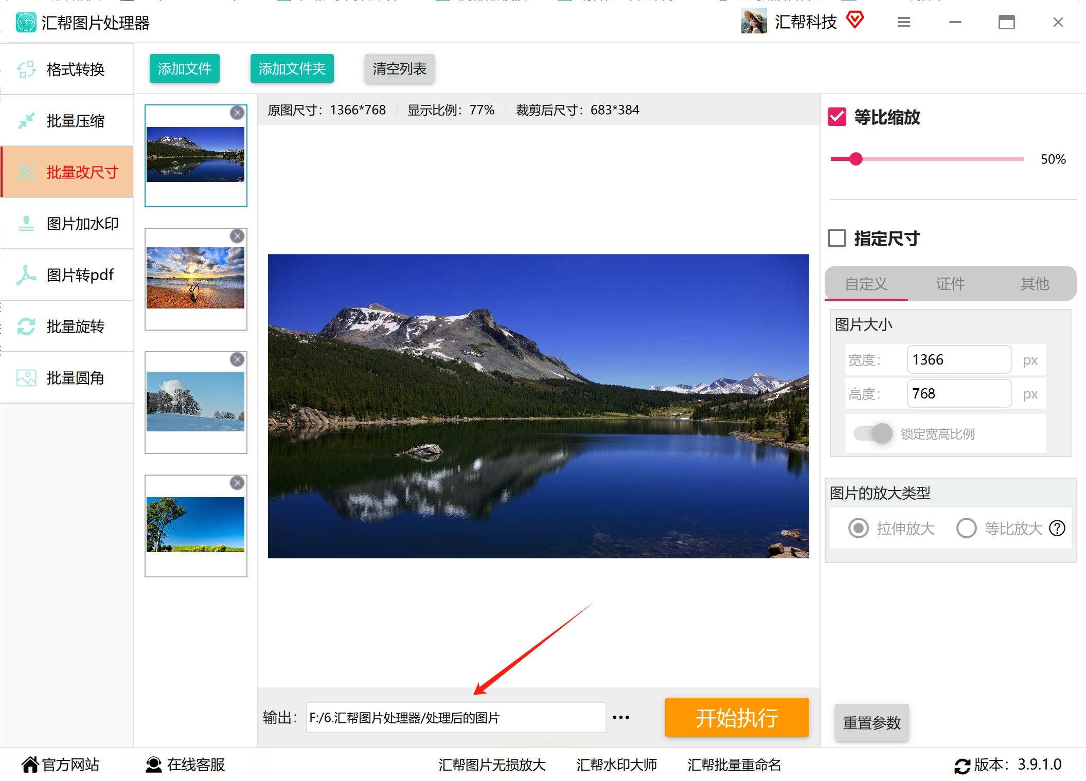Uncheck the 等比缩放 checkbox
Viewport: 1086px width, 781px height.
click(x=837, y=117)
